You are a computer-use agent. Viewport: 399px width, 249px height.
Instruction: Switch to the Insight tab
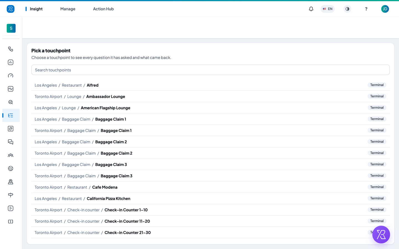36,9
